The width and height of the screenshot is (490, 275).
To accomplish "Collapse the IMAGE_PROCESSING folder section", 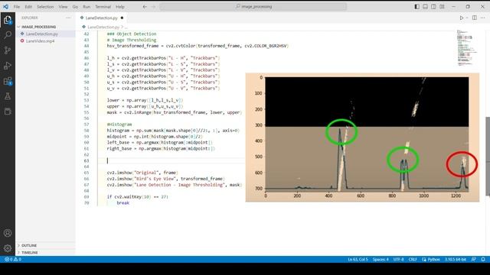I will (x=39, y=27).
